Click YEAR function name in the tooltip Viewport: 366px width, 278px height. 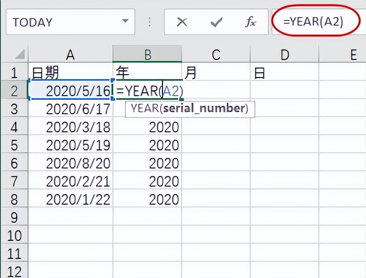tap(144, 109)
